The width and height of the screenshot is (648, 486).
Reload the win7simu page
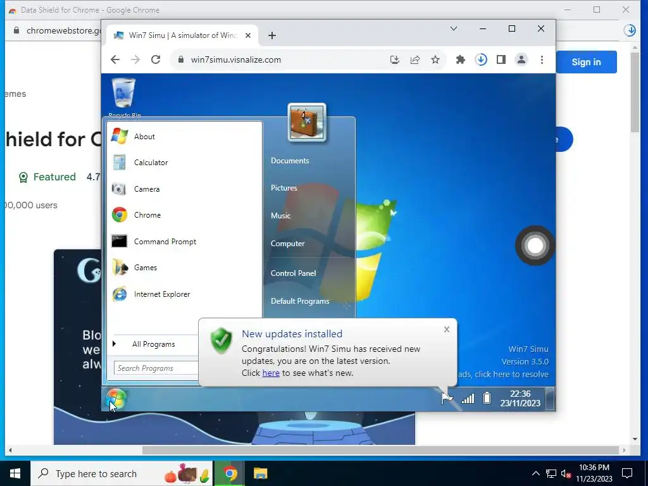(x=156, y=59)
